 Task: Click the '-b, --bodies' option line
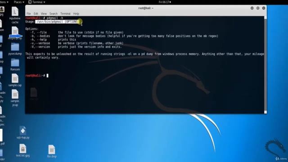click(124, 36)
